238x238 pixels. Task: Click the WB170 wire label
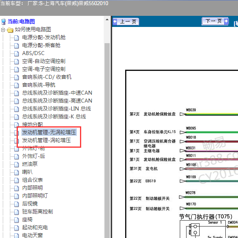[x=191, y=204]
